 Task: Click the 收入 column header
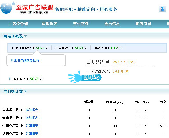[163, 102]
